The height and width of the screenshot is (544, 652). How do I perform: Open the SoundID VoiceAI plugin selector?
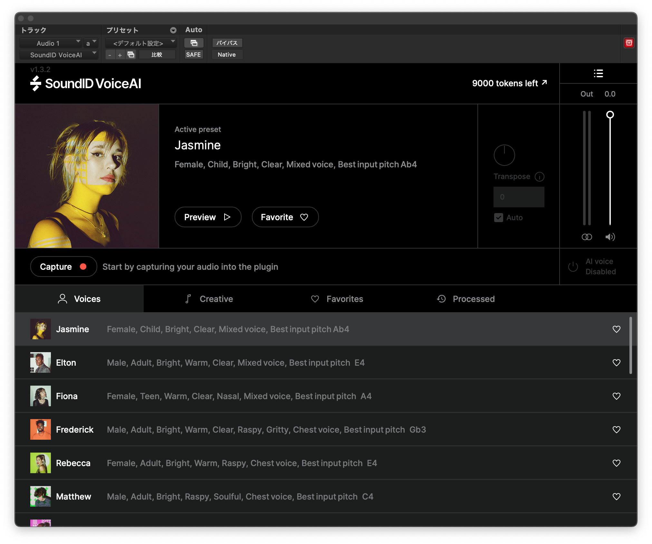tap(59, 55)
